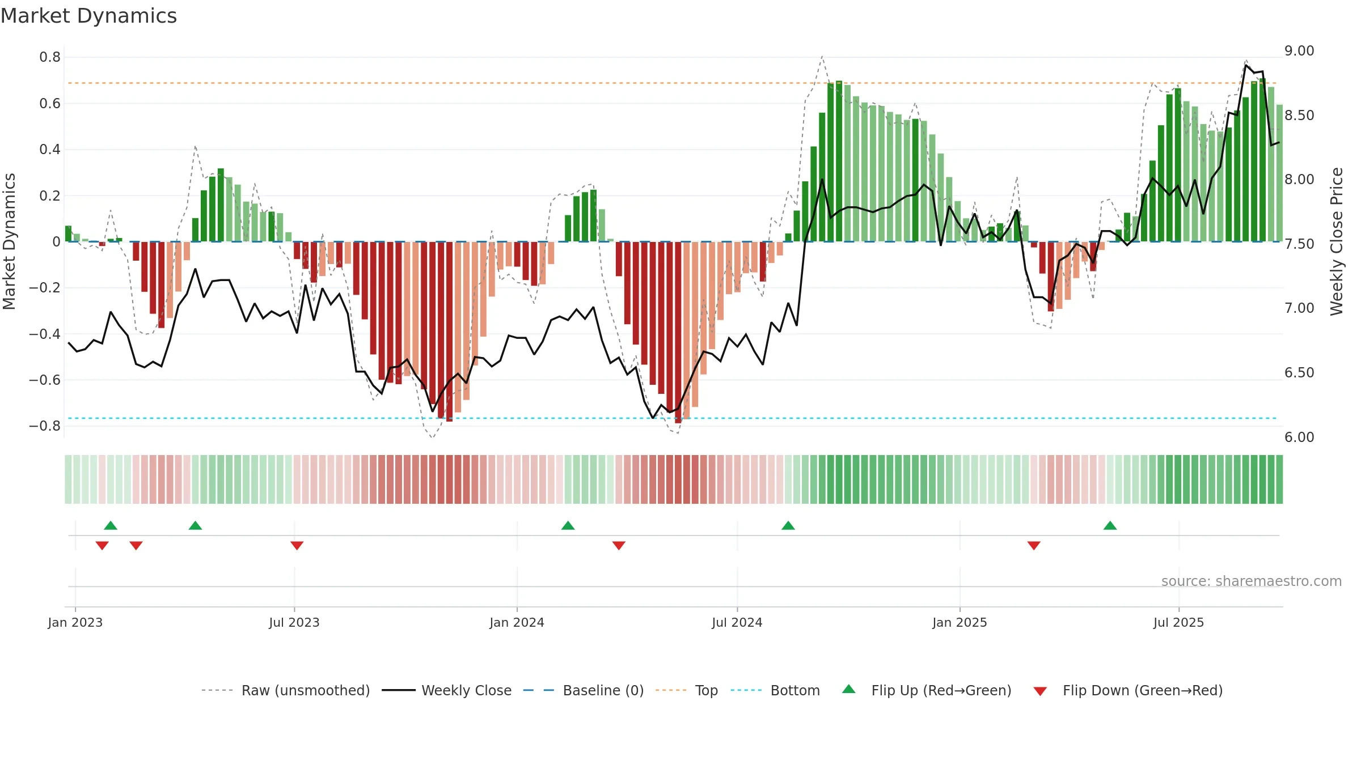This screenshot has width=1361, height=765.
Task: Click the Jan 2025 x-axis label
Action: pyautogui.click(x=960, y=622)
